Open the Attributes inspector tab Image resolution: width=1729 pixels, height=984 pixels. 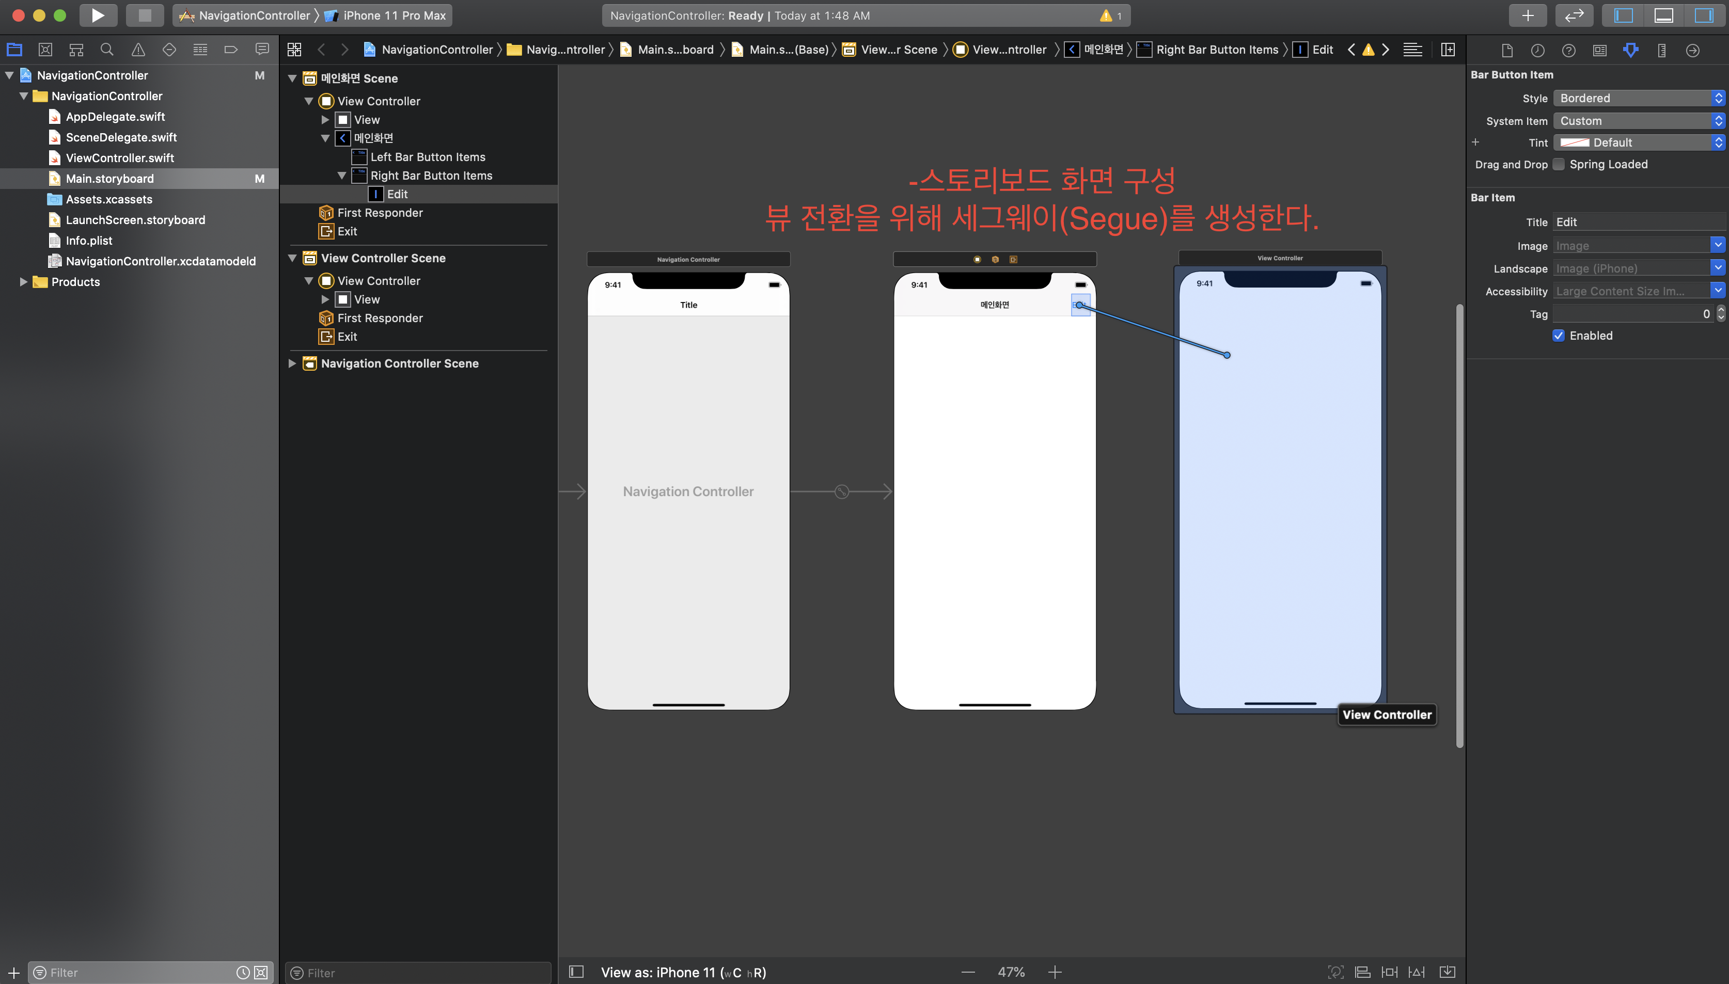click(1630, 50)
